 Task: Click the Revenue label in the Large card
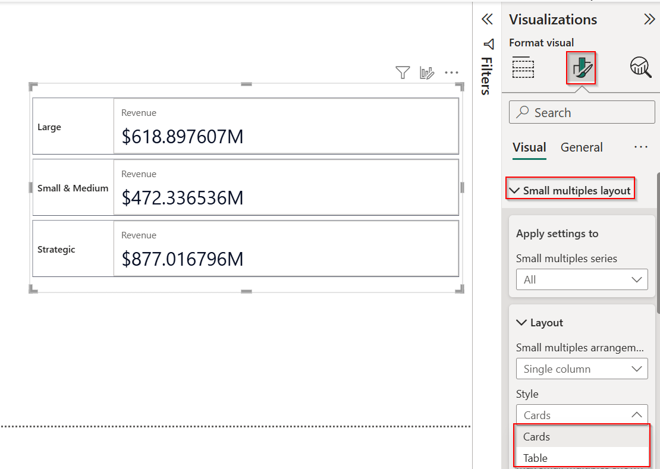[139, 113]
